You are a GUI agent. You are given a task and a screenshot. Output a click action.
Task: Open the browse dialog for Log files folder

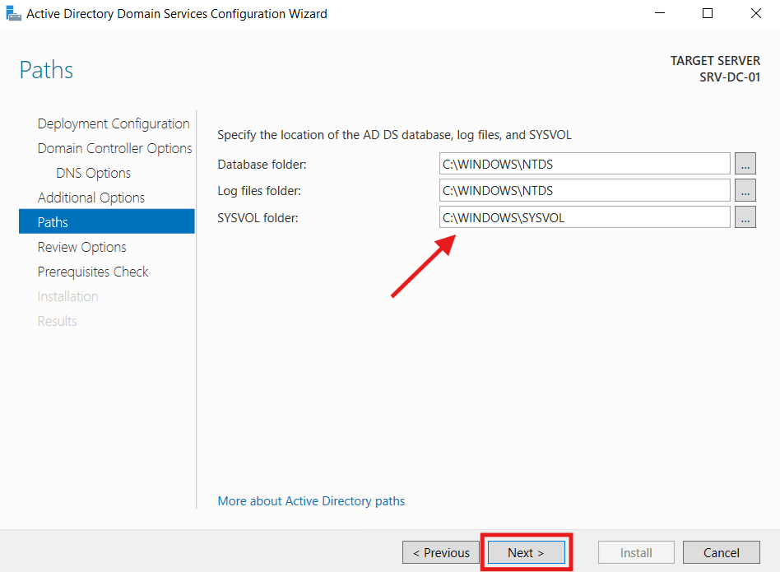tap(745, 190)
